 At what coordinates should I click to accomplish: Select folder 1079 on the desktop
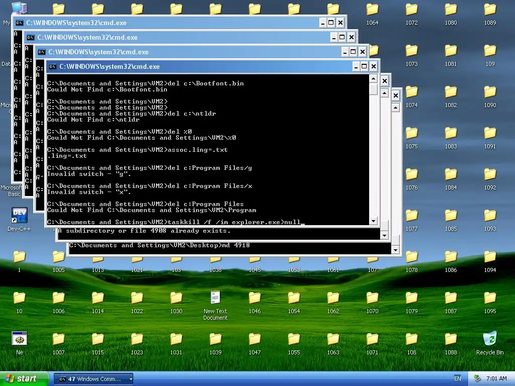[411, 302]
